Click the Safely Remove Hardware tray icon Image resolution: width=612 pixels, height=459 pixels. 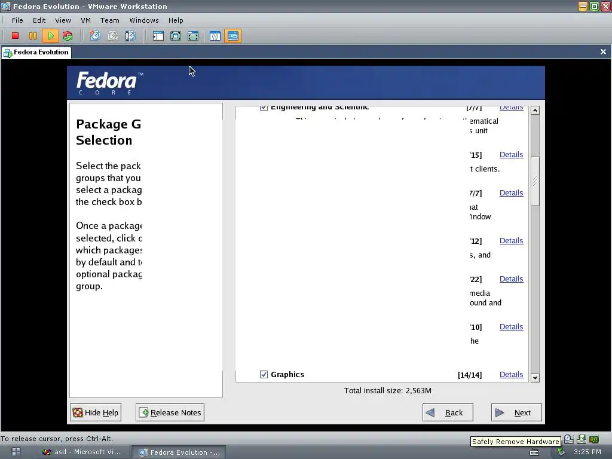pos(561,452)
